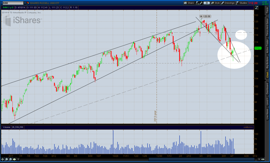
Task: Open chart settings with the wrench icon
Action: coord(201,3)
